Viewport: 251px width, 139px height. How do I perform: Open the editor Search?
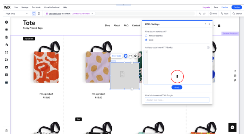pyautogui.click(x=237, y=13)
